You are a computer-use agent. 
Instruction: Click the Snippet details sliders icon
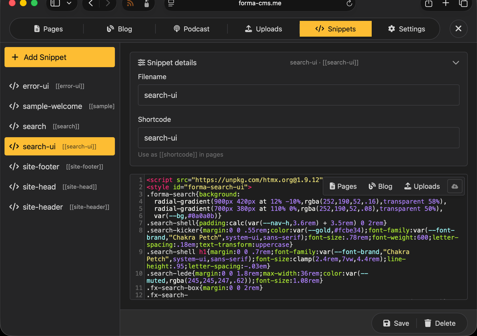click(x=142, y=62)
